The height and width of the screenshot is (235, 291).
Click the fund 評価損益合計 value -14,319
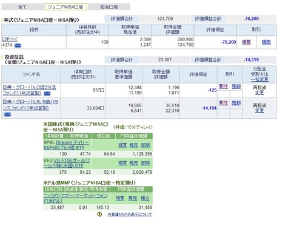[x=251, y=60]
